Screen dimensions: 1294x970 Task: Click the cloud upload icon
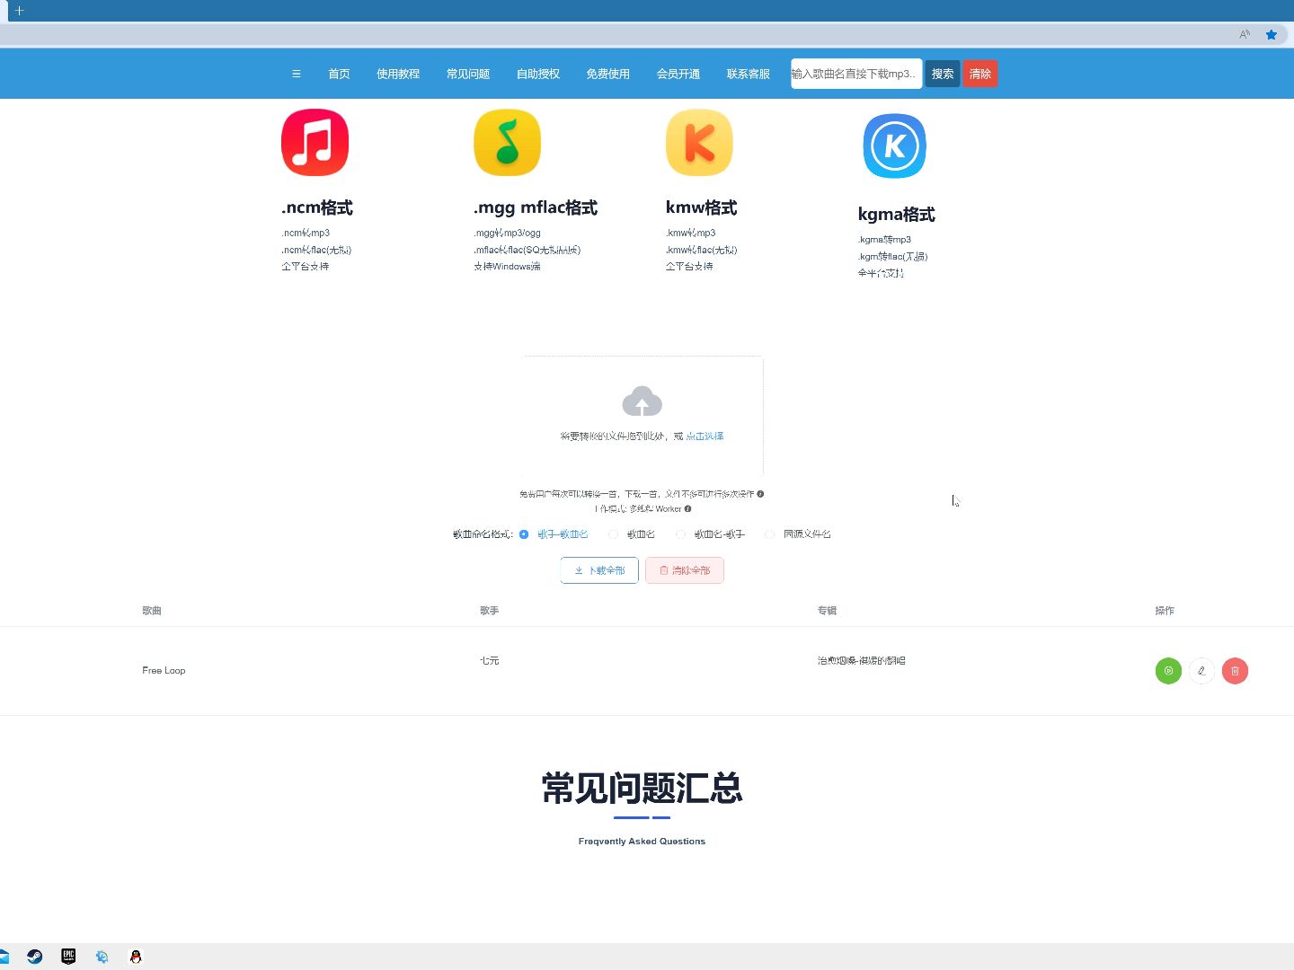coord(642,401)
